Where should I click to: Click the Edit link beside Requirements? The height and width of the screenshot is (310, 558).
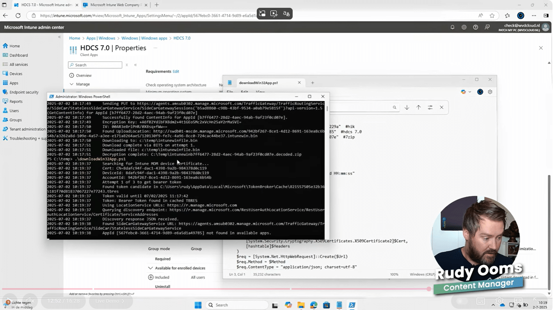pos(176,71)
